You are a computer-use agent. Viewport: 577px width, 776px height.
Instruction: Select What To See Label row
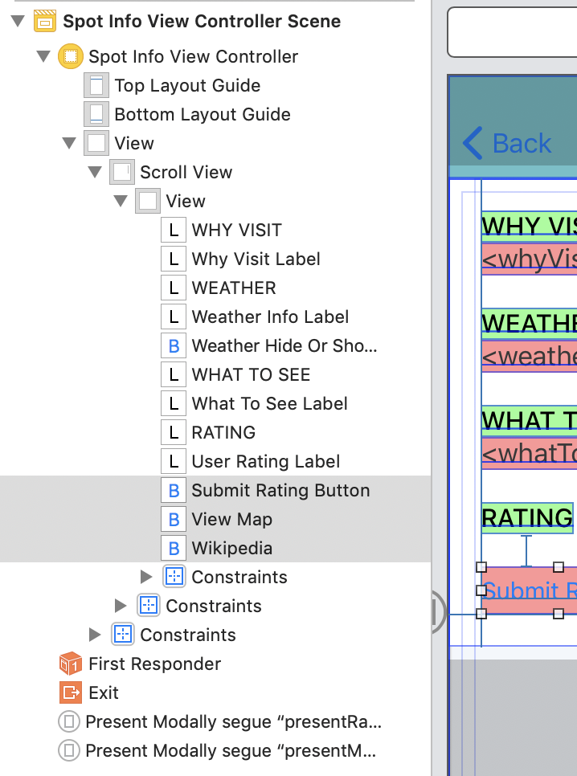click(x=269, y=403)
